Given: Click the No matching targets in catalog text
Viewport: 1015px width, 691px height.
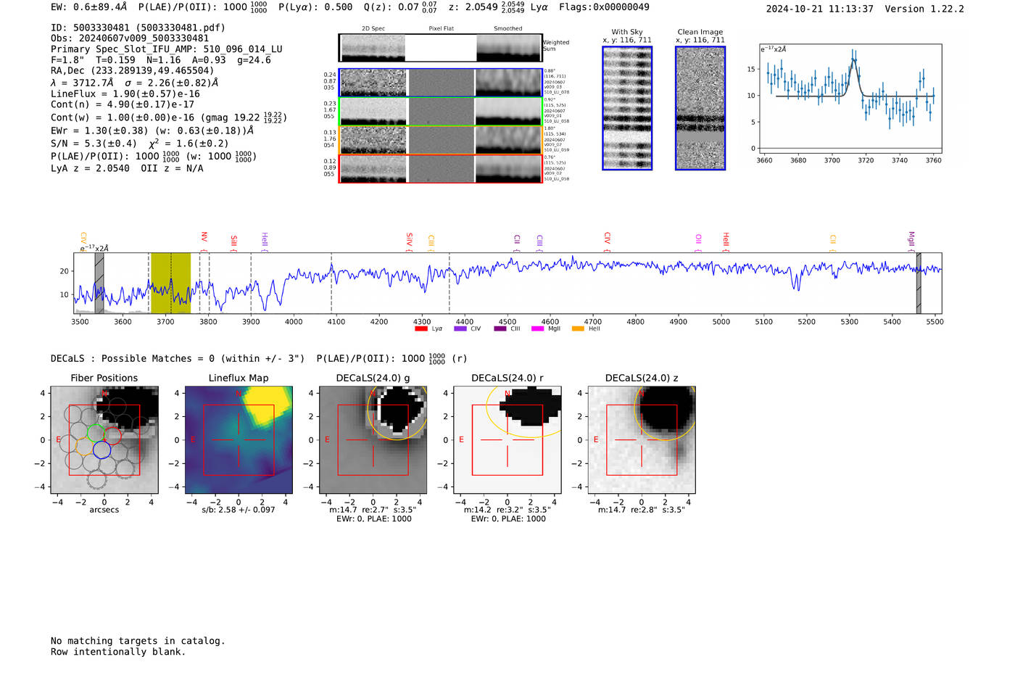Looking at the screenshot, I should (138, 641).
